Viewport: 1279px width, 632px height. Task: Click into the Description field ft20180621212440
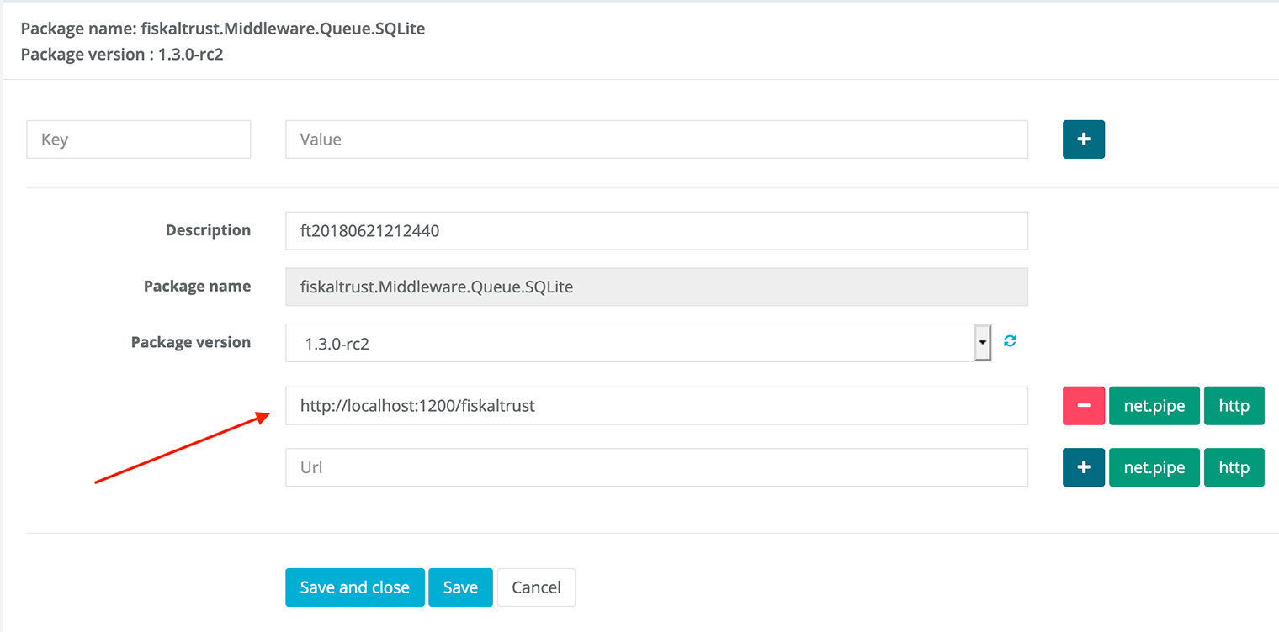tap(656, 231)
